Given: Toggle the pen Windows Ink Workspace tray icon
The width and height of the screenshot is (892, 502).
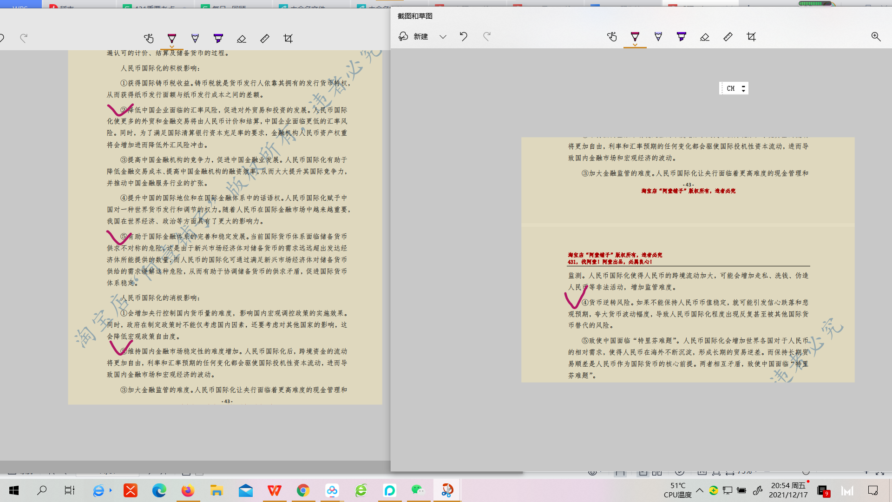Looking at the screenshot, I should pyautogui.click(x=758, y=490).
